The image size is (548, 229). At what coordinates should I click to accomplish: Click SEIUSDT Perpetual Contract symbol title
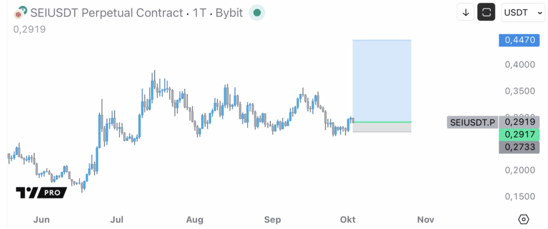click(106, 12)
